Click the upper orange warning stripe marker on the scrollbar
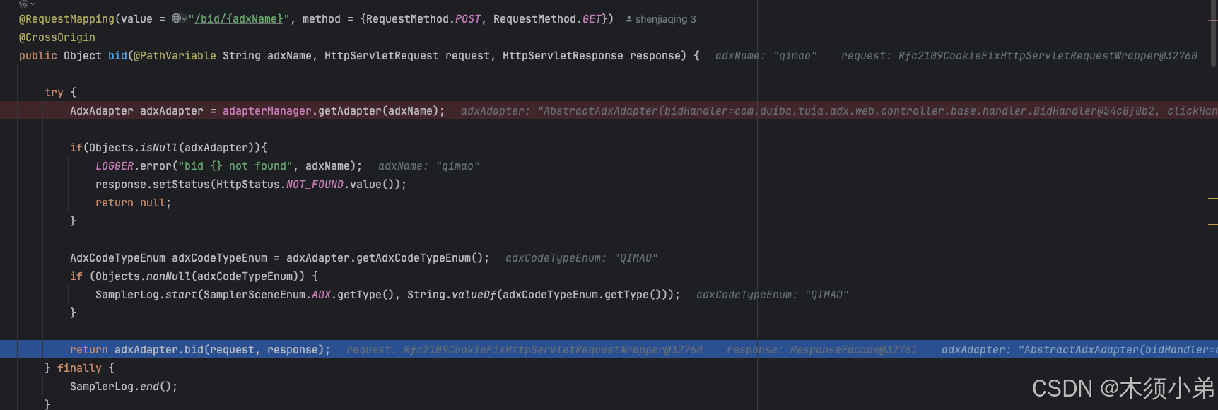 1213,199
